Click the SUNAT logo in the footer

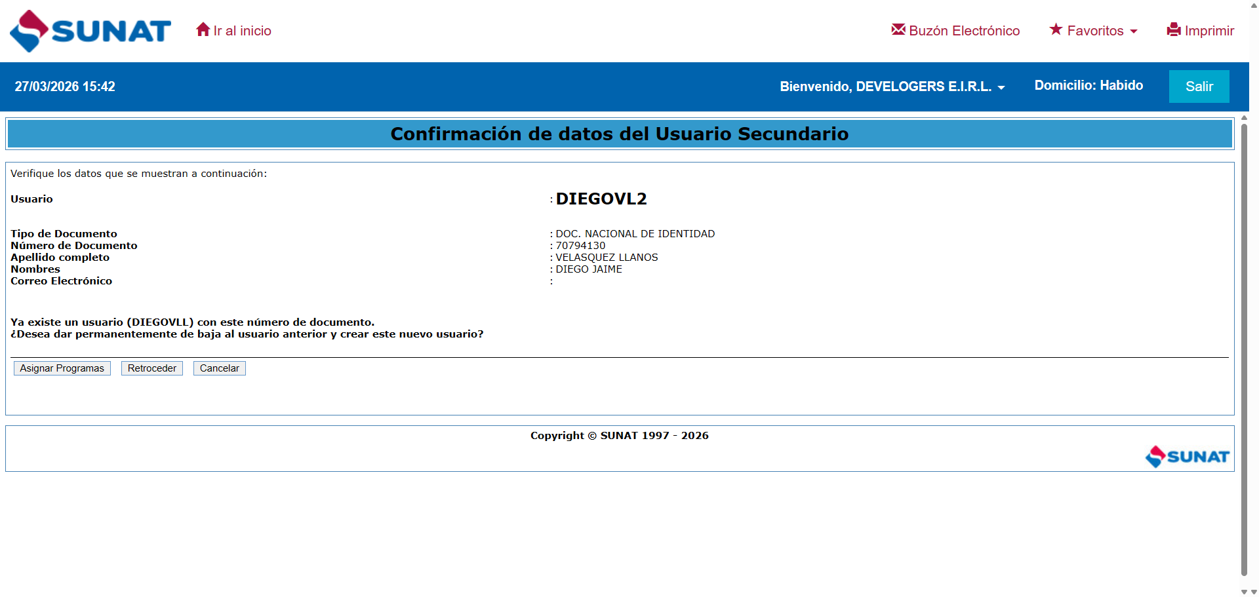(x=1187, y=456)
